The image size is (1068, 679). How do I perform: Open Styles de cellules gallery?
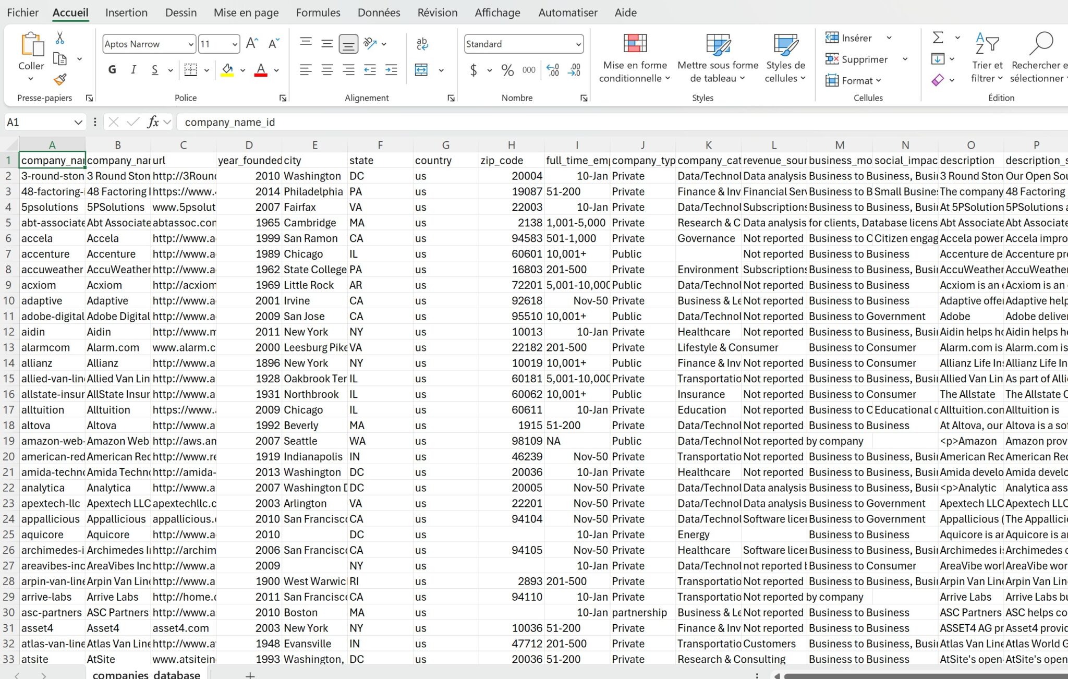784,57
